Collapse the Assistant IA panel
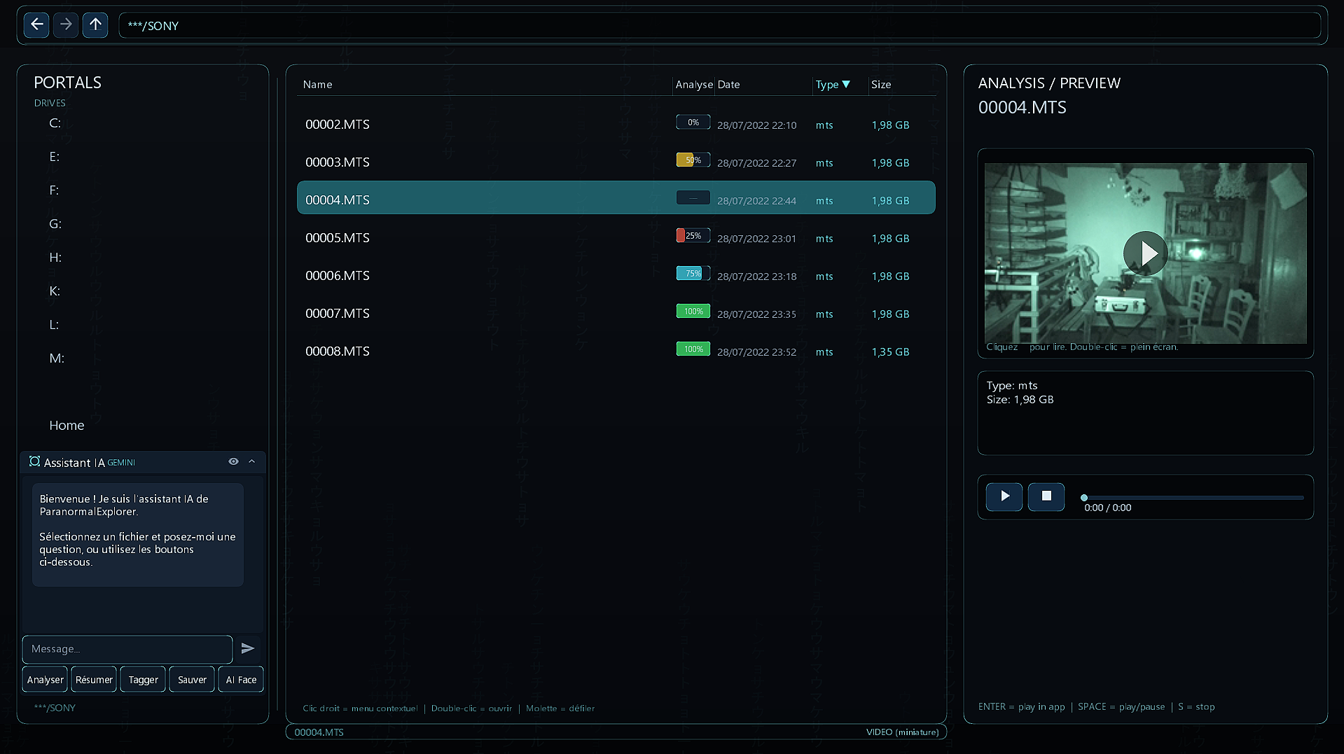Screen dimensions: 1344x754 click(x=252, y=462)
